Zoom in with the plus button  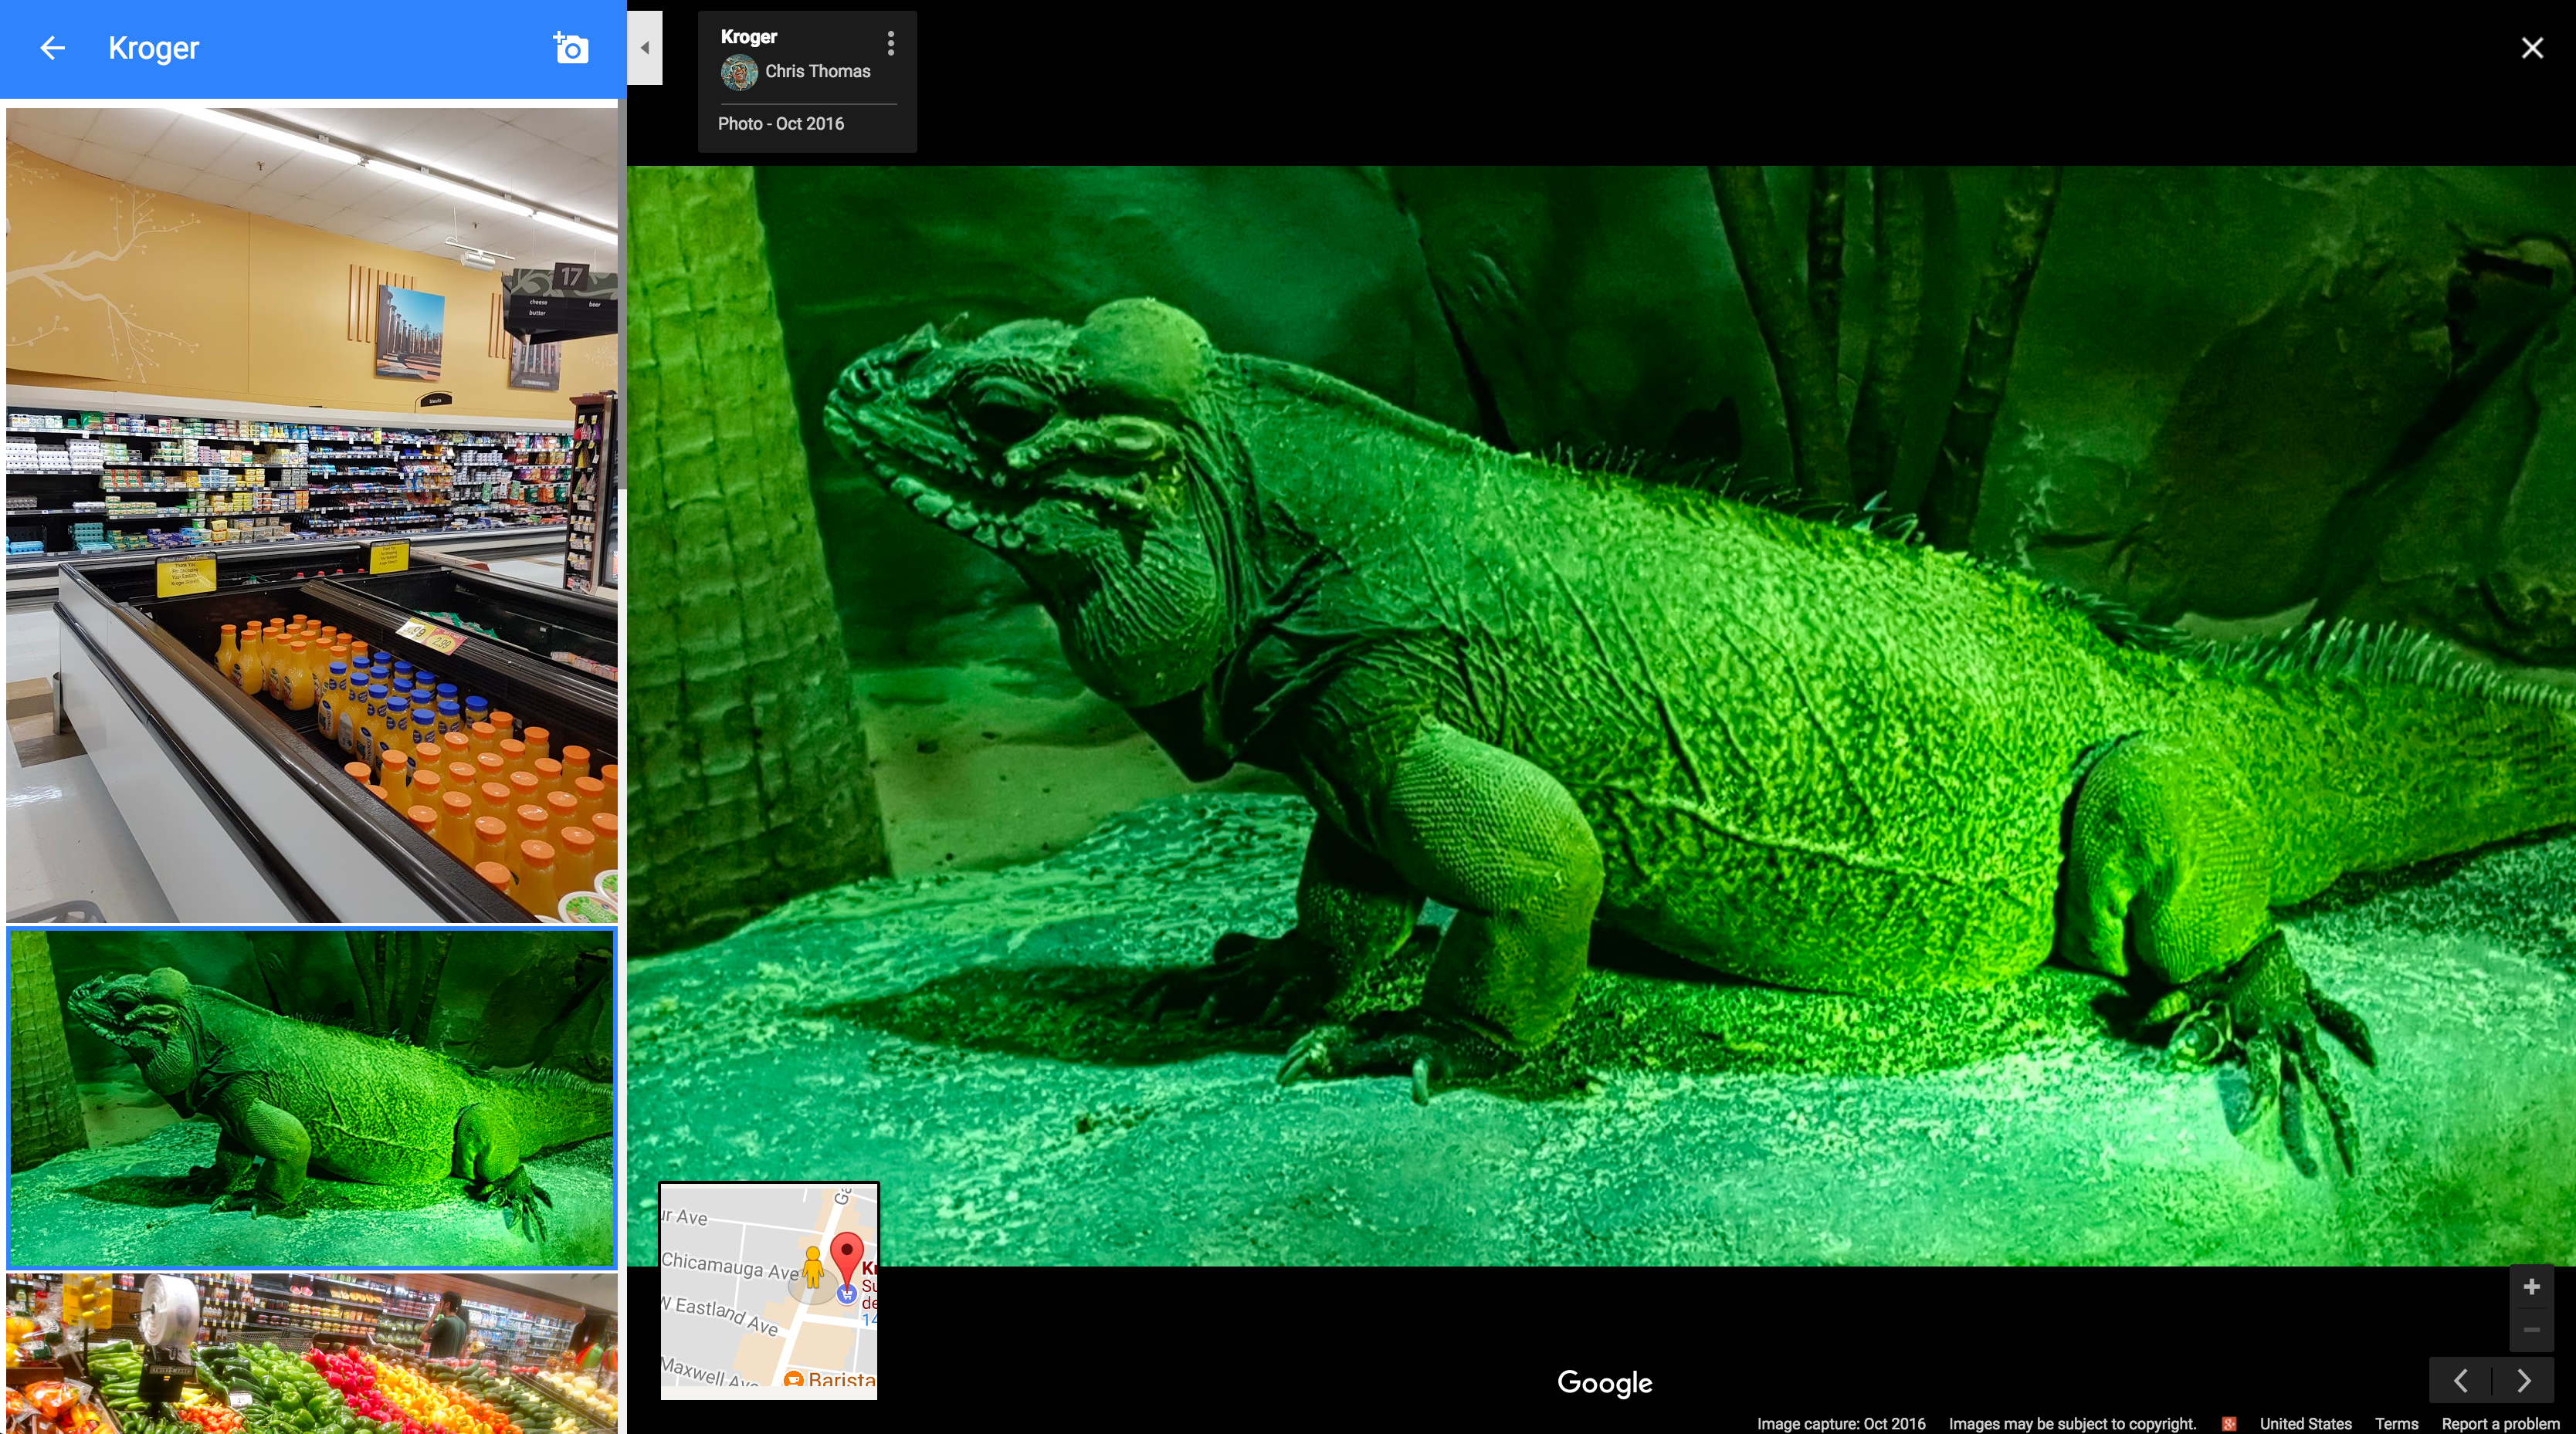[x=2531, y=1287]
